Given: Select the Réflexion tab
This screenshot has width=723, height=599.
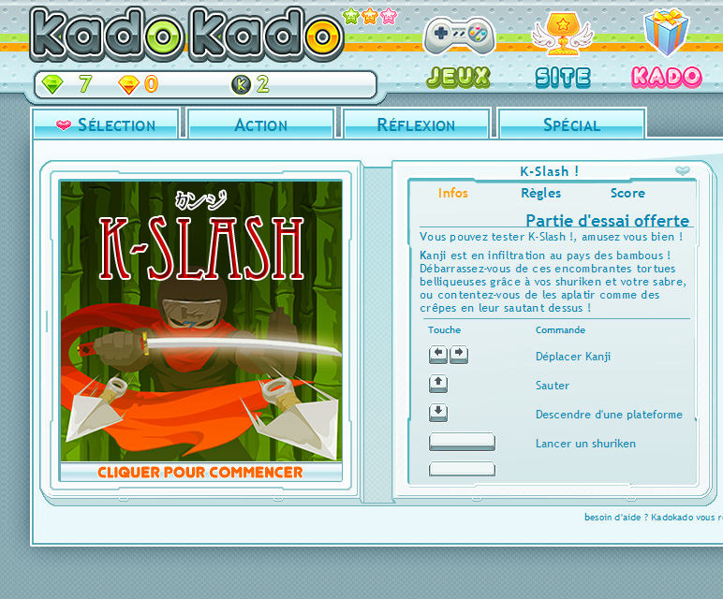Looking at the screenshot, I should (416, 124).
